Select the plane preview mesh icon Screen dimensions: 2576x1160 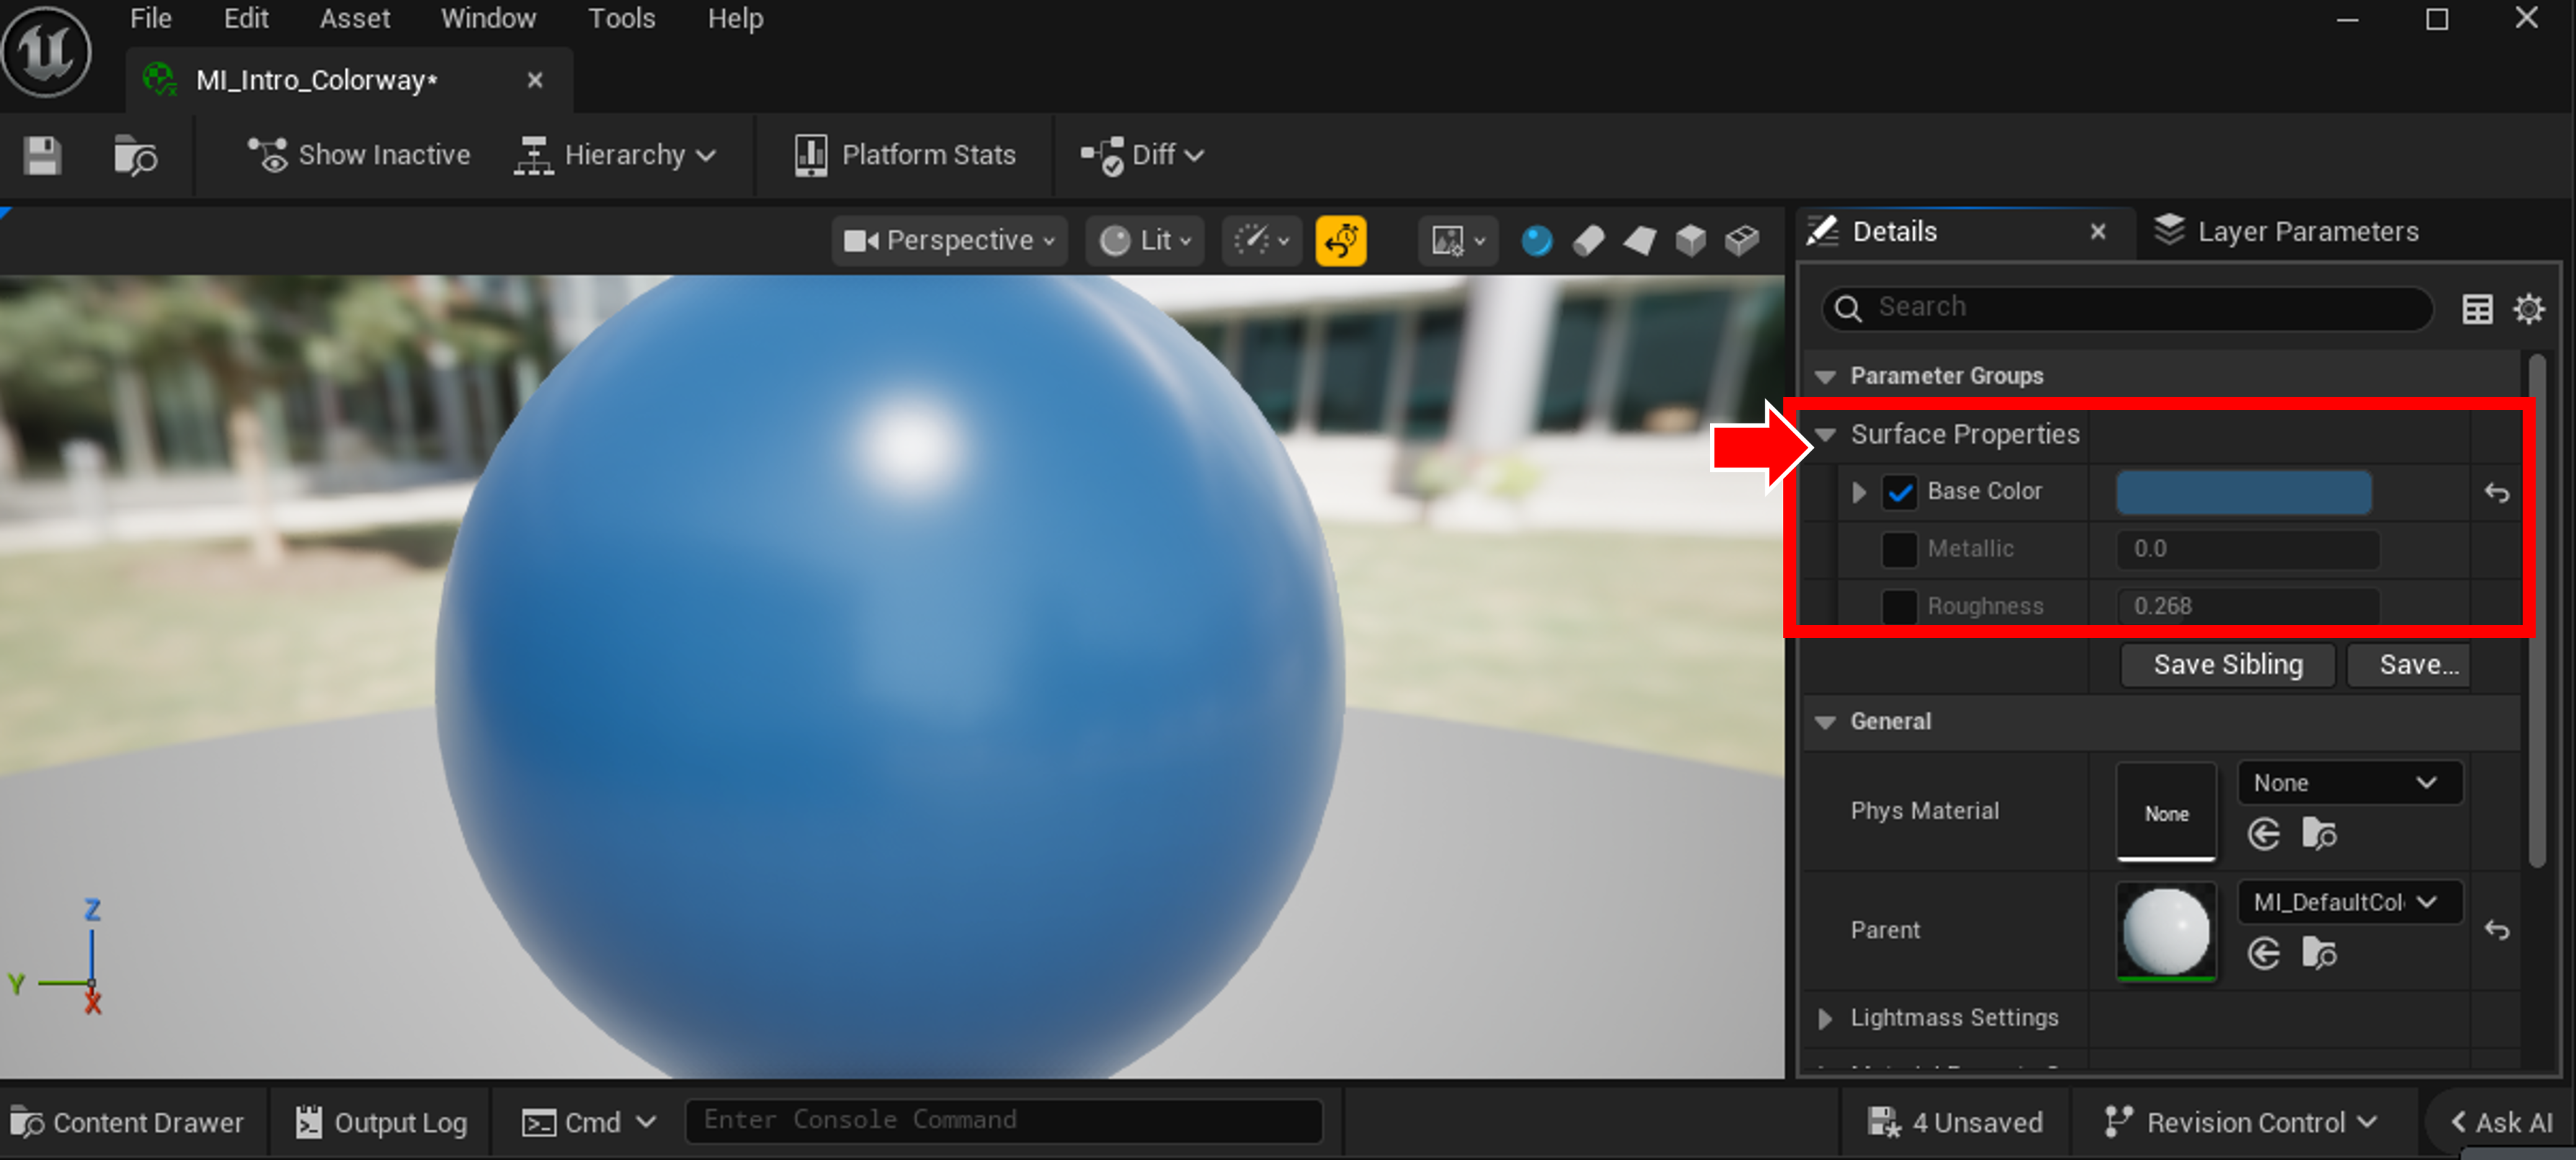point(1639,241)
